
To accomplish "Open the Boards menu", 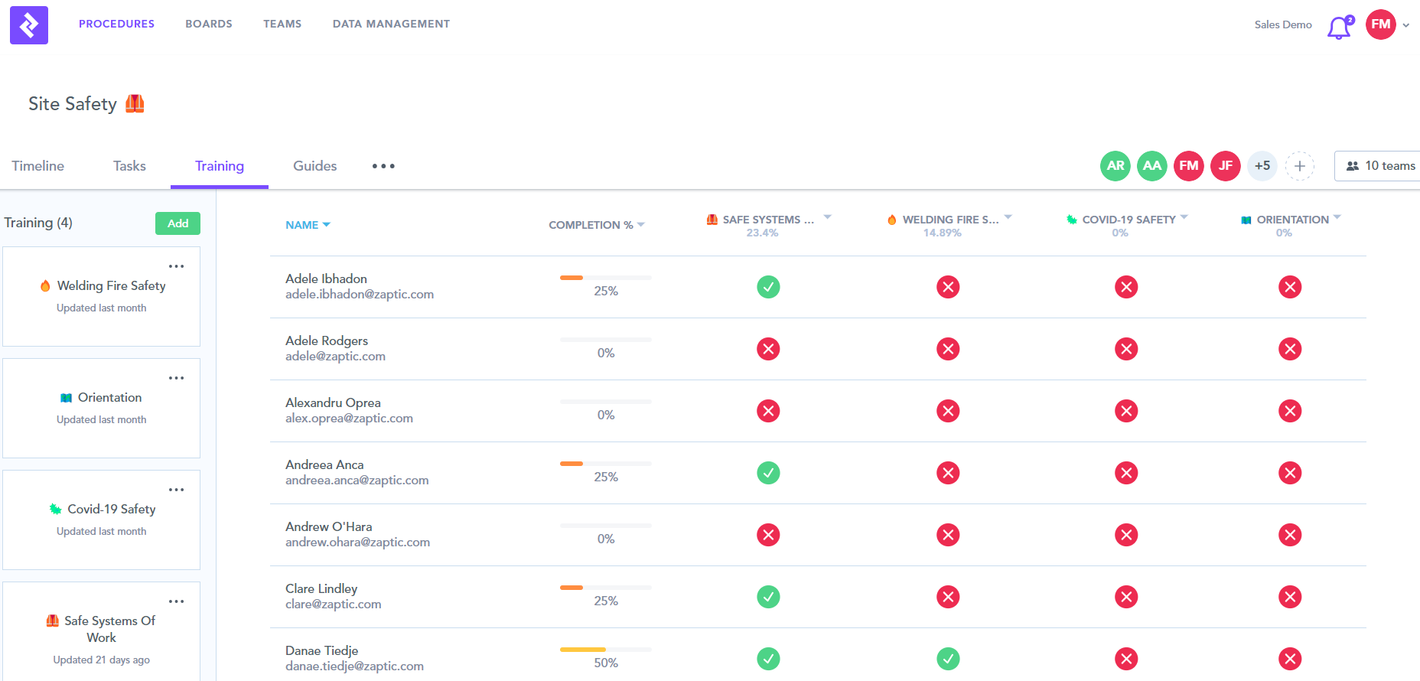I will [209, 24].
